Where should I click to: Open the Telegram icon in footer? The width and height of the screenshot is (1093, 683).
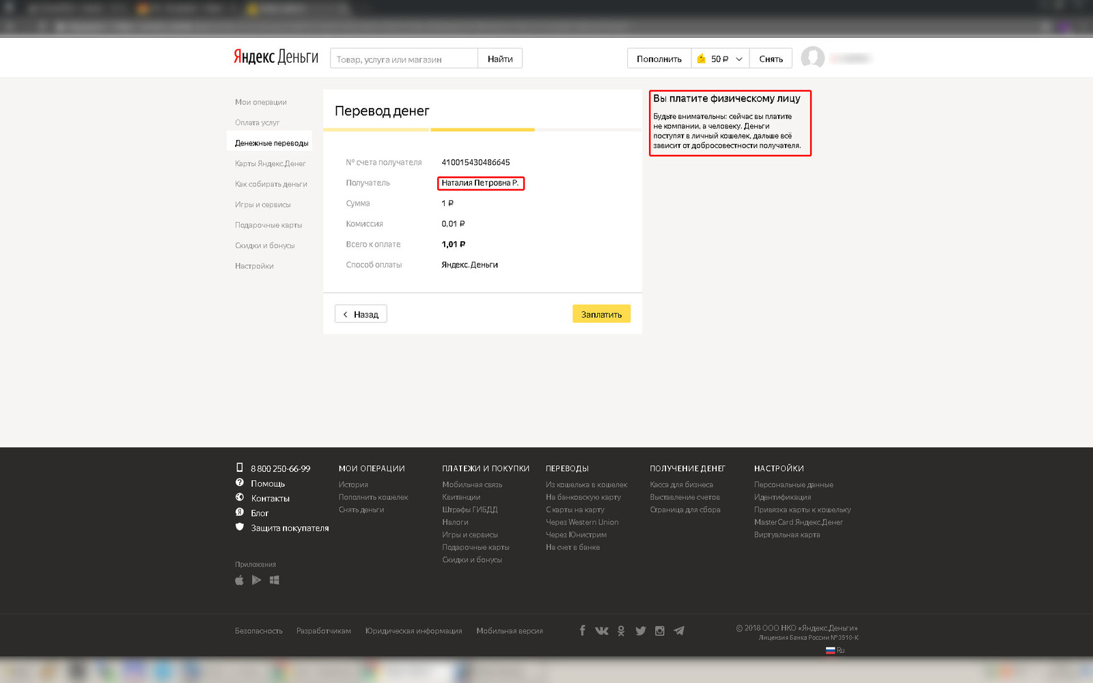(x=678, y=630)
